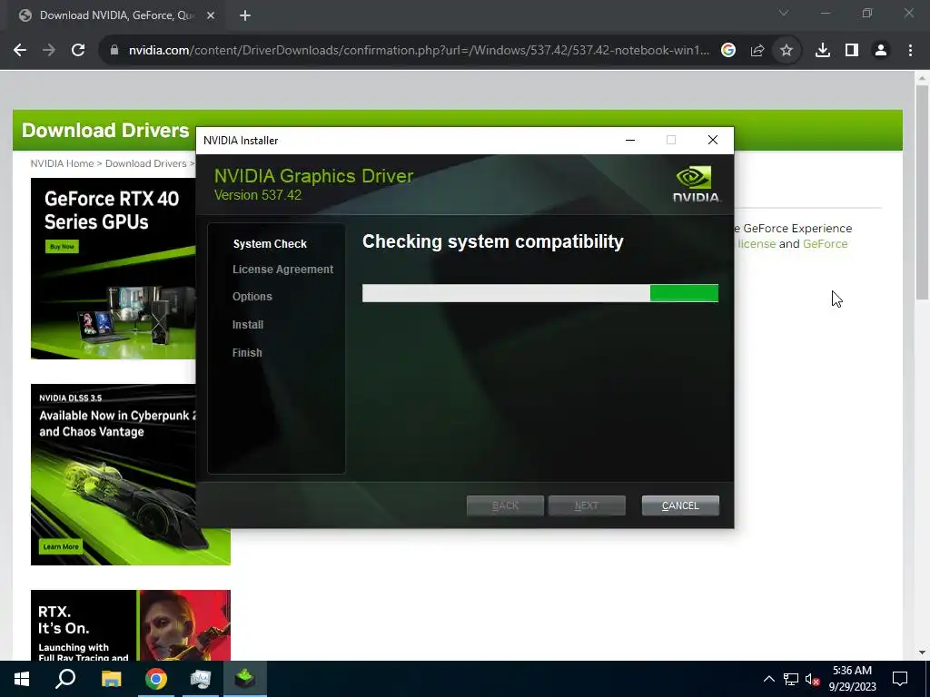The width and height of the screenshot is (930, 697).
Task: Click Learn More on DLSS 3.5 banner
Action: (61, 546)
